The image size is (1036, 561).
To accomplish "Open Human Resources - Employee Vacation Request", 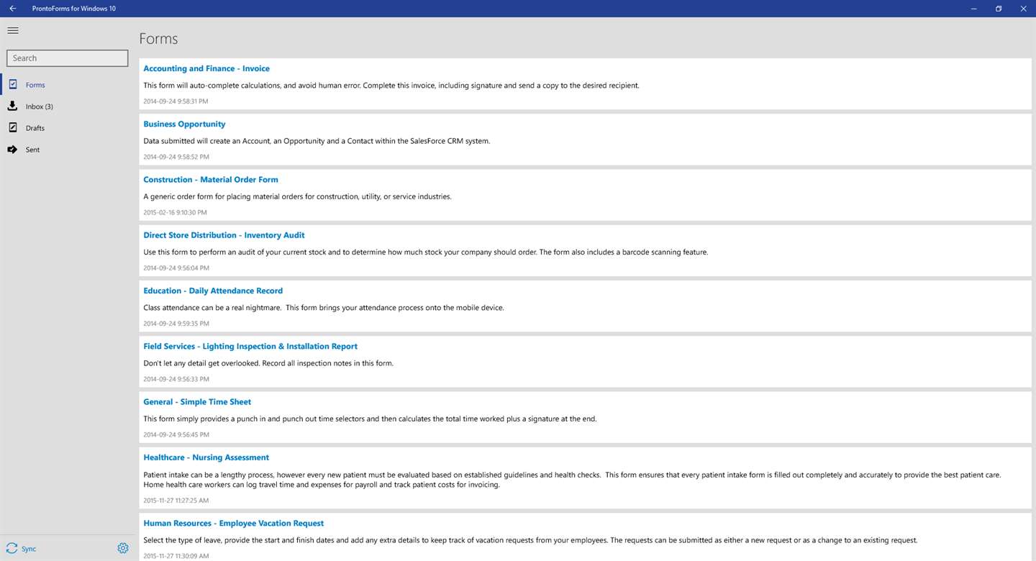I will [x=234, y=523].
